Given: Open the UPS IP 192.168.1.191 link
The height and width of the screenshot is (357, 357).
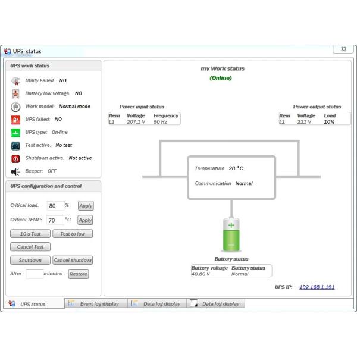Looking at the screenshot, I should click(x=317, y=287).
